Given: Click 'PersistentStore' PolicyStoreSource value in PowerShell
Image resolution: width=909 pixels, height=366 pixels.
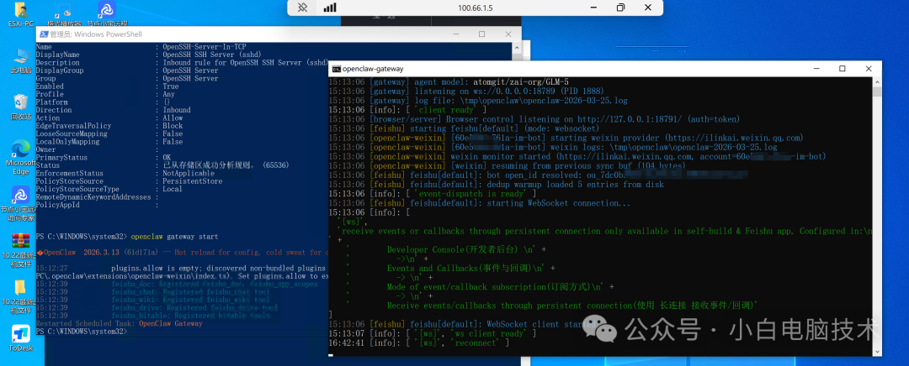Looking at the screenshot, I should pos(193,181).
